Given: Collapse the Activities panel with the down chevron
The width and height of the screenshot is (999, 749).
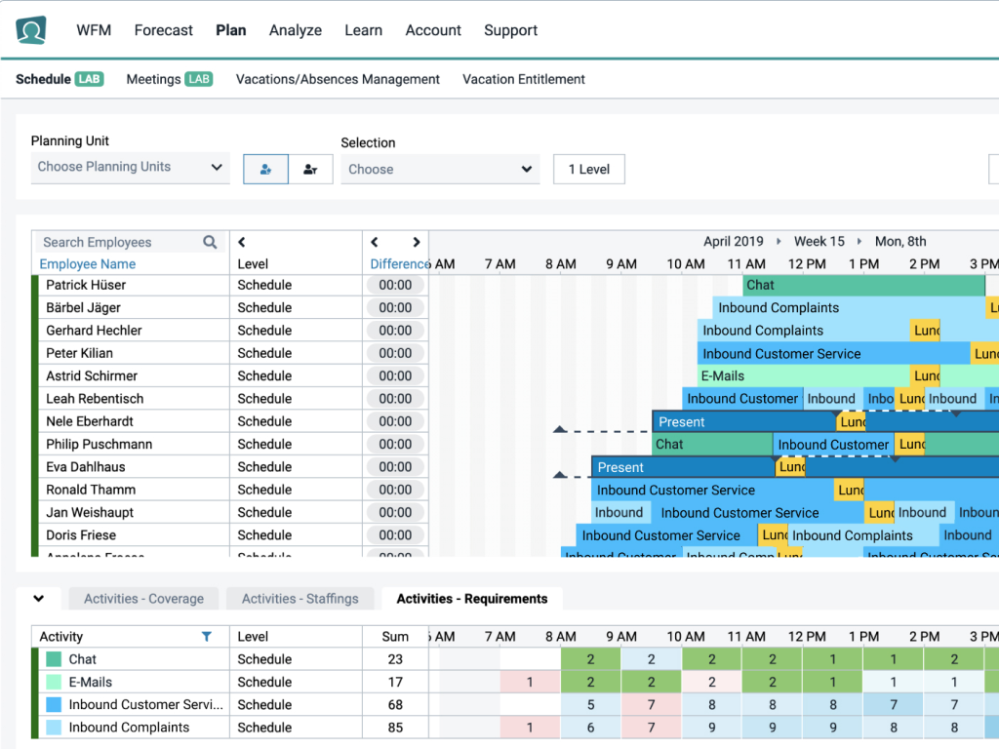Looking at the screenshot, I should [x=39, y=598].
